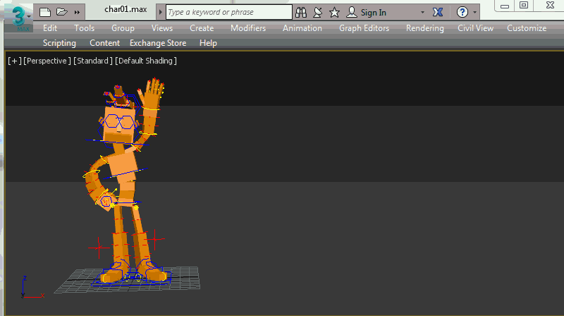Expand the Help icon dropdown arrow

(x=475, y=13)
